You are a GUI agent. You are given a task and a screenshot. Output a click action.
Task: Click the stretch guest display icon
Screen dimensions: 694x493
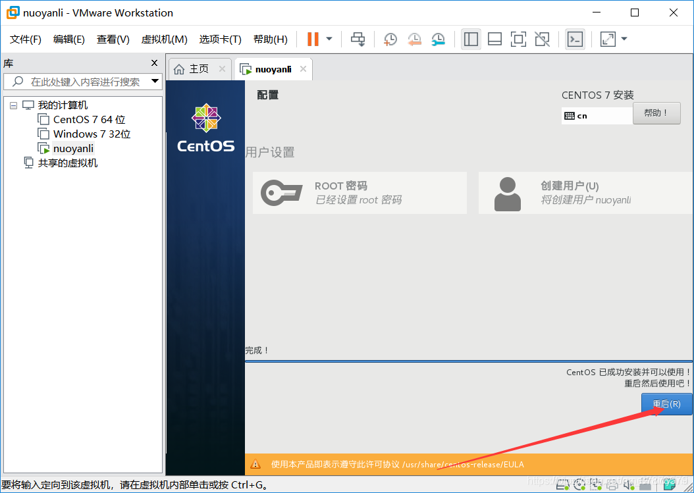coord(608,39)
